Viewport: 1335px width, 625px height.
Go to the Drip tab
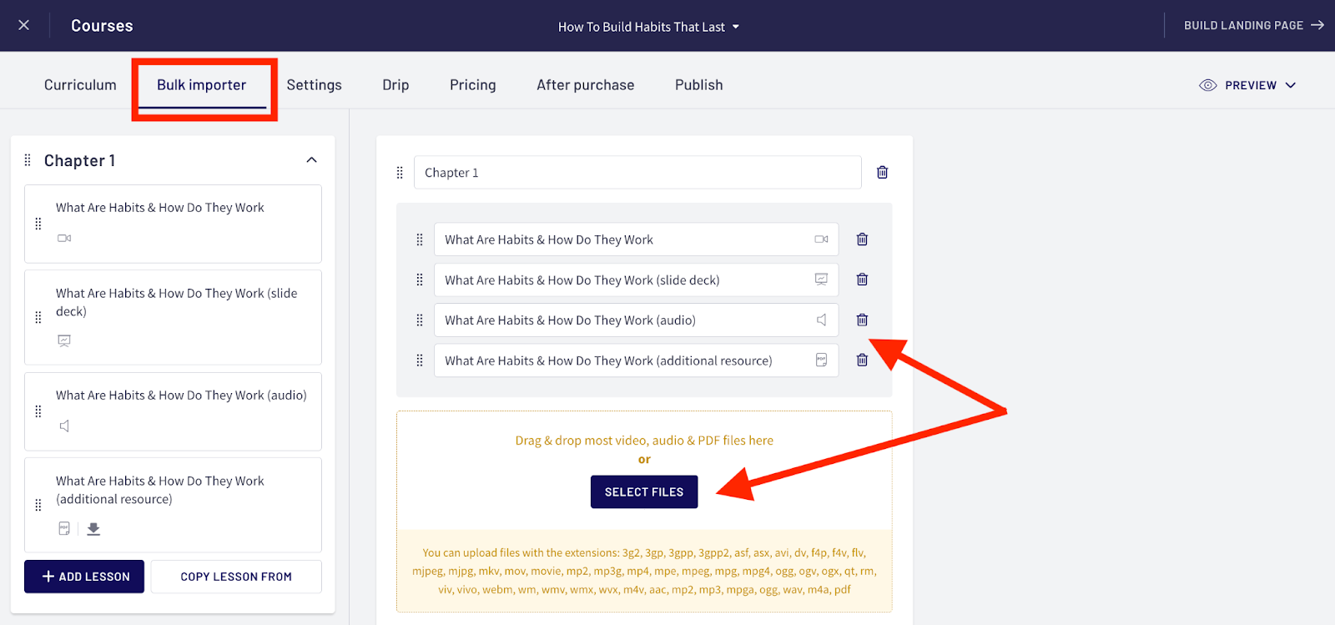pos(395,85)
